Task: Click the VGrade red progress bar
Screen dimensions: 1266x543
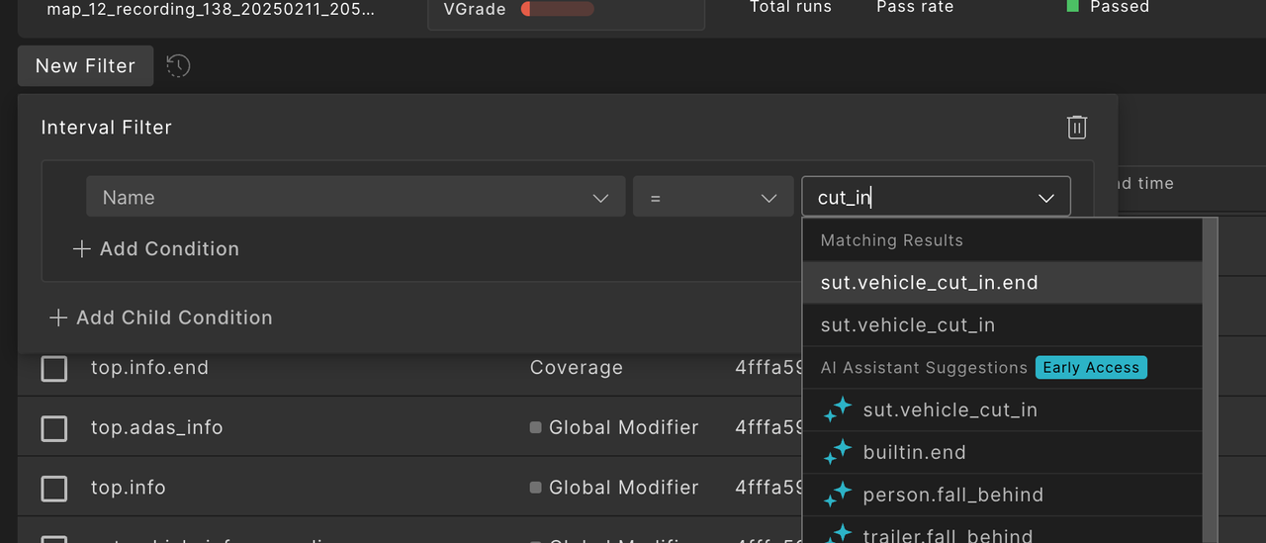Action: [x=557, y=10]
